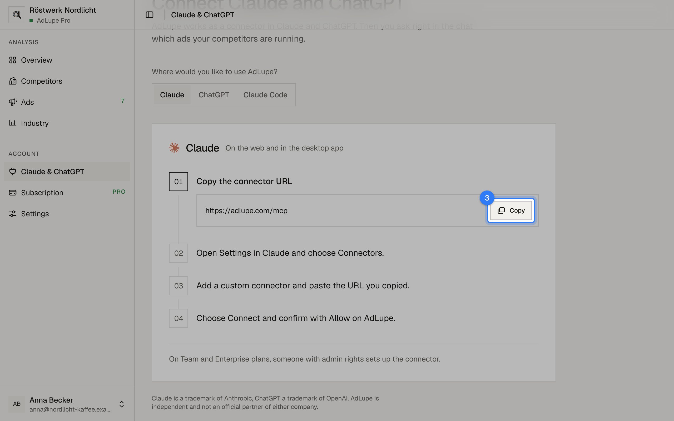Open Overview in the sidebar
The height and width of the screenshot is (421, 674).
click(x=67, y=60)
